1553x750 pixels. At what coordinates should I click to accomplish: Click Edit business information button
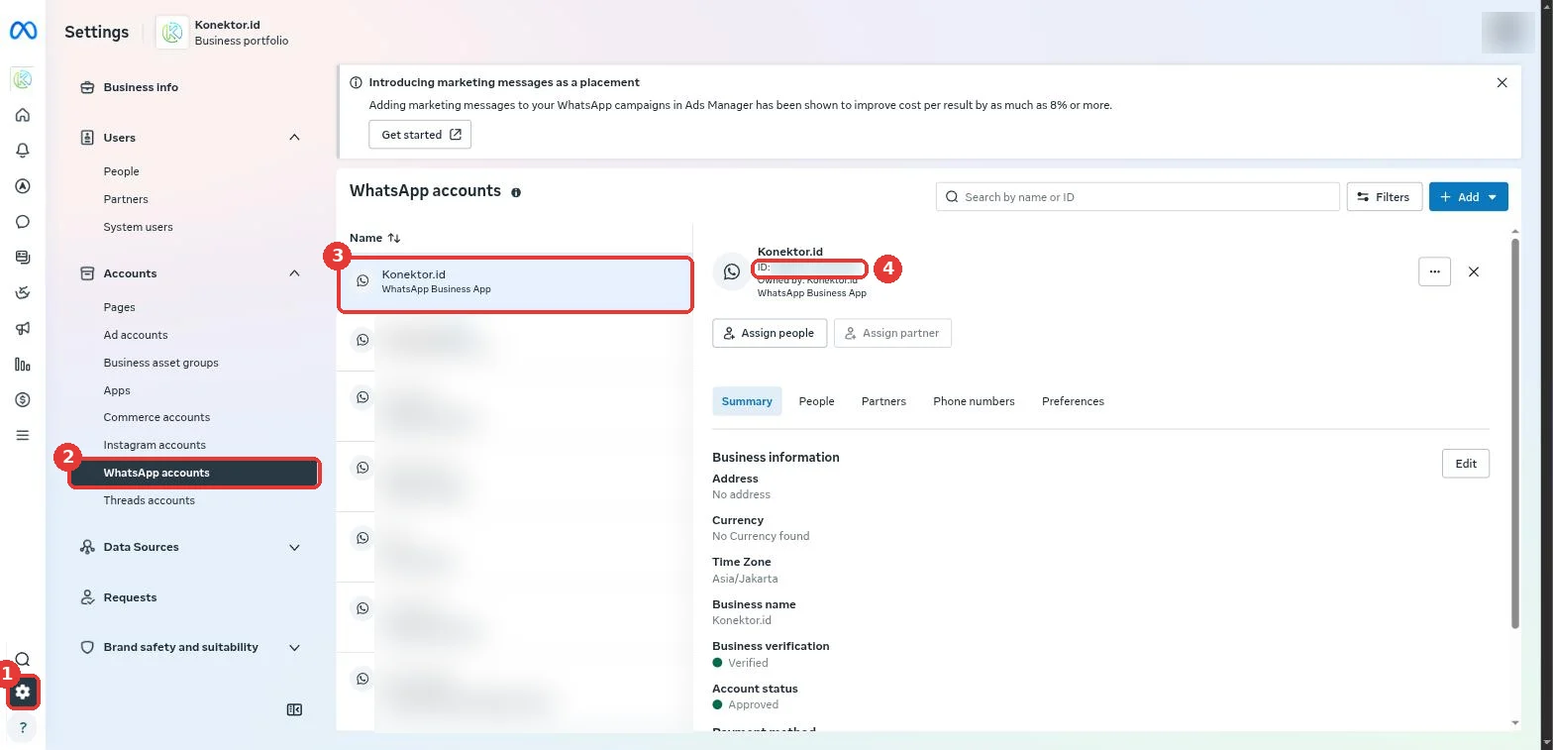click(1466, 464)
